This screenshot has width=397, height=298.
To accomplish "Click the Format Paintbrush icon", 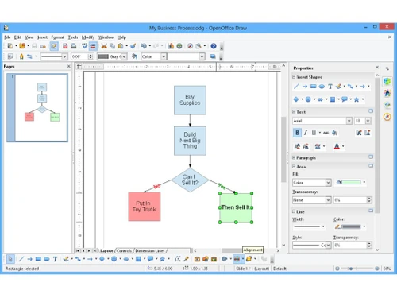I will [133, 46].
